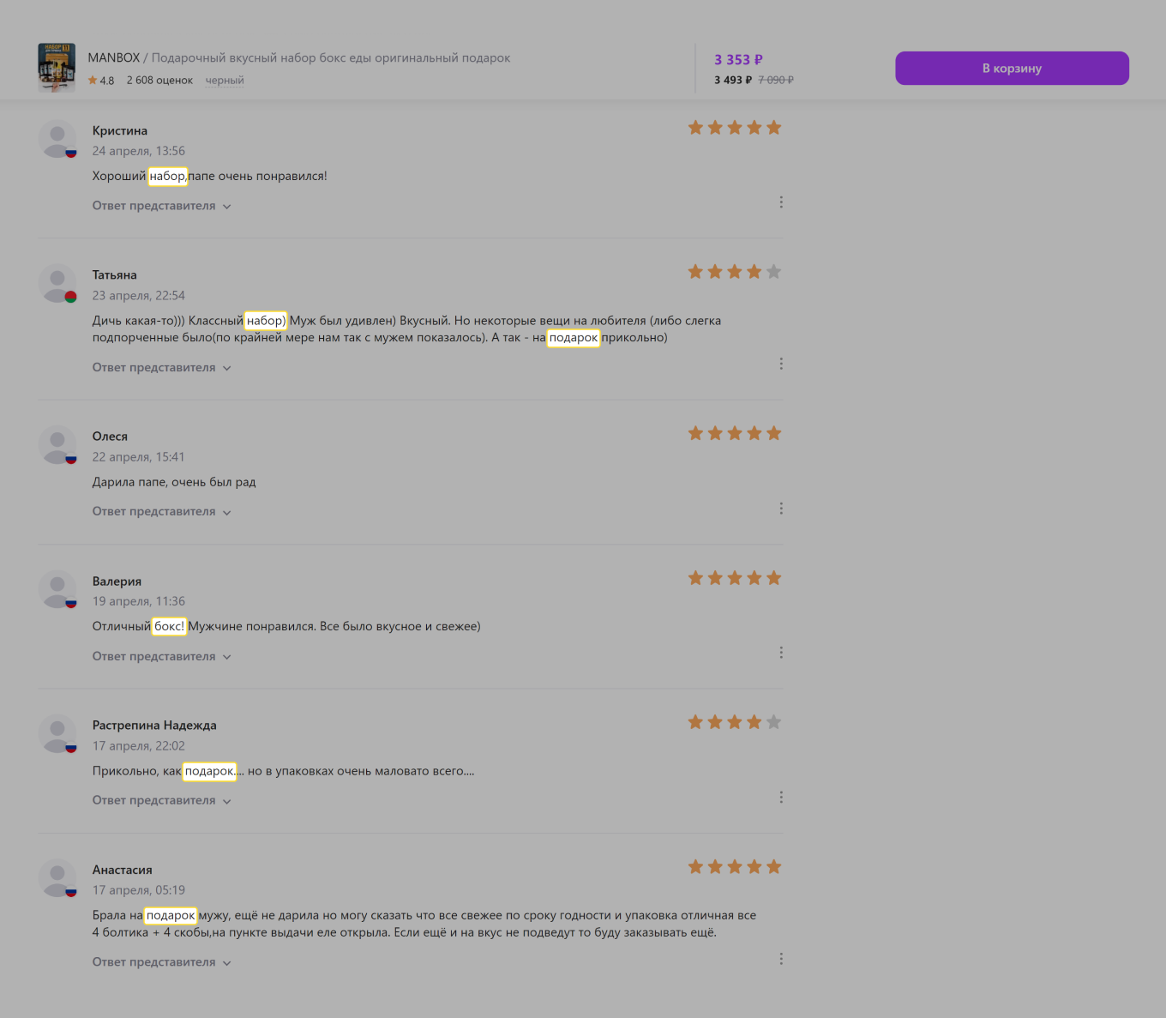
Task: Expand representative's answer on Татьяна's review
Action: (x=161, y=367)
